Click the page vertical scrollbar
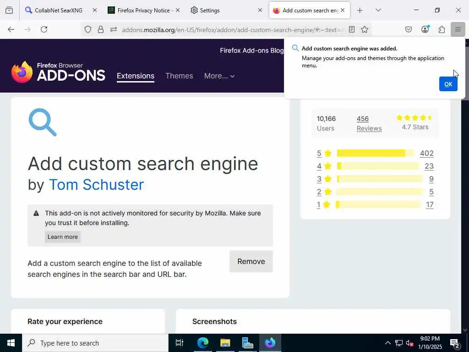The width and height of the screenshot is (469, 352). point(465,186)
